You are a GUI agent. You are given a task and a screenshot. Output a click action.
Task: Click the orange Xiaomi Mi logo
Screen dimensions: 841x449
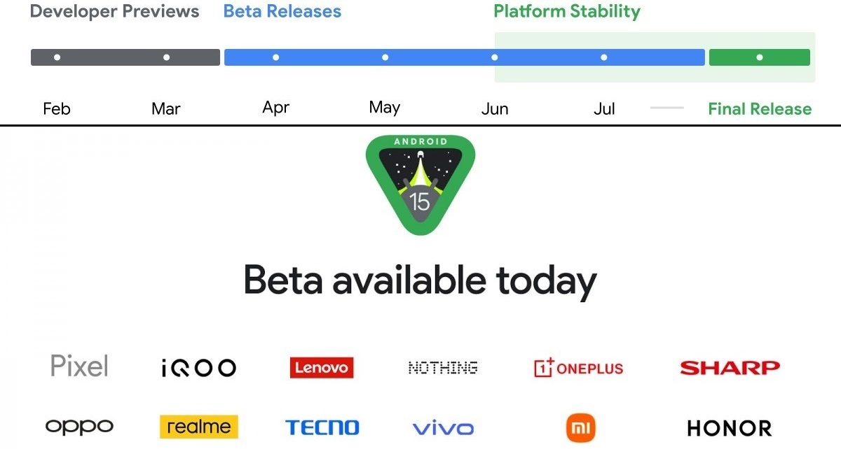[x=580, y=427]
